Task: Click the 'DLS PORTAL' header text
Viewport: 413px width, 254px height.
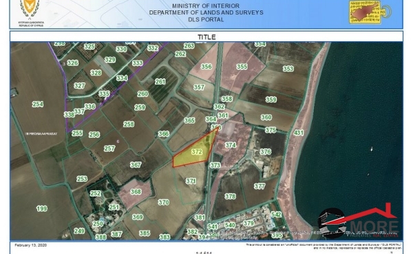Action: 206,19
